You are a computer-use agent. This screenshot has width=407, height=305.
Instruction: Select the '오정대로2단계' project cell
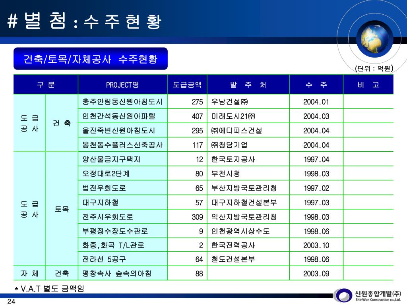click(123, 173)
